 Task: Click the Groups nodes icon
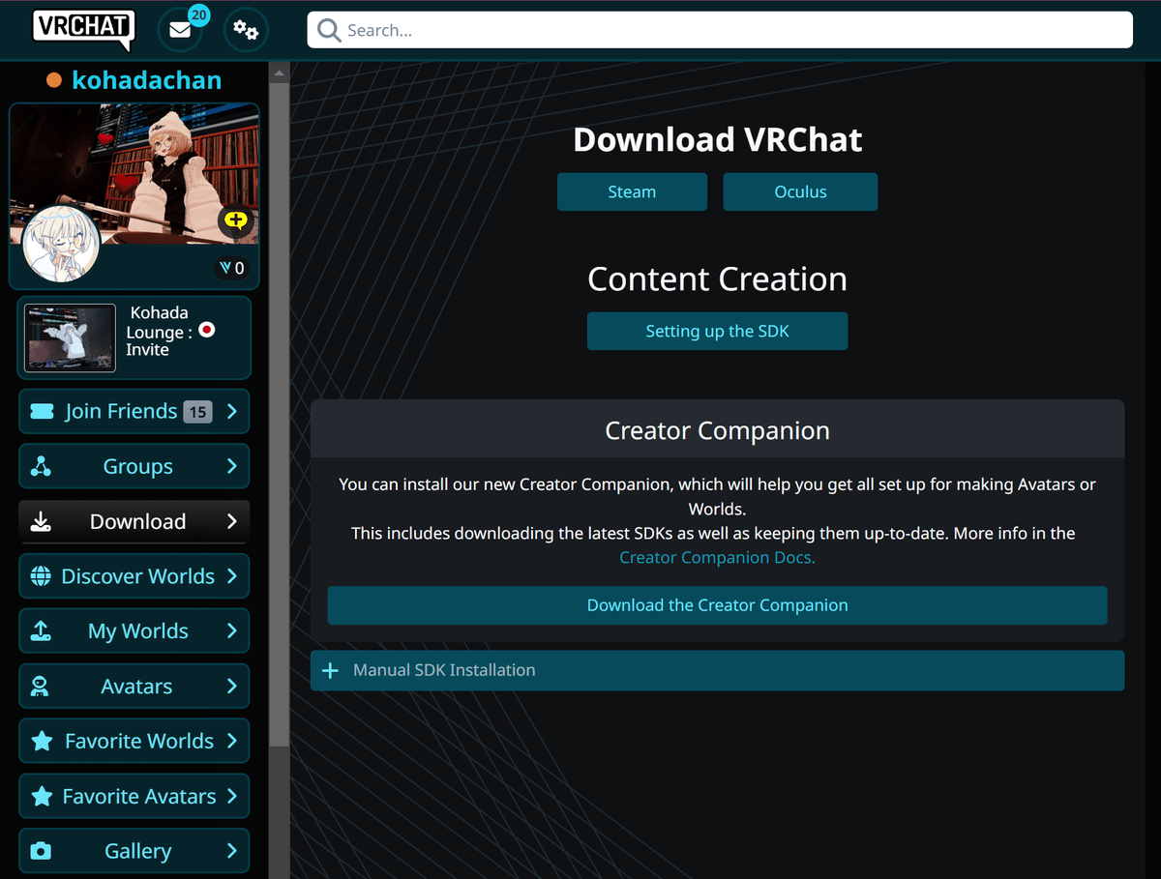(x=41, y=467)
